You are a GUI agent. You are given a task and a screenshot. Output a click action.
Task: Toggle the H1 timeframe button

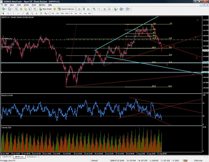72,13
